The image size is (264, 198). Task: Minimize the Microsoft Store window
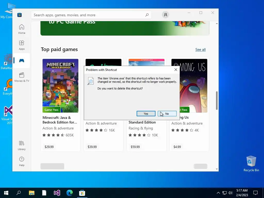pyautogui.click(x=189, y=13)
